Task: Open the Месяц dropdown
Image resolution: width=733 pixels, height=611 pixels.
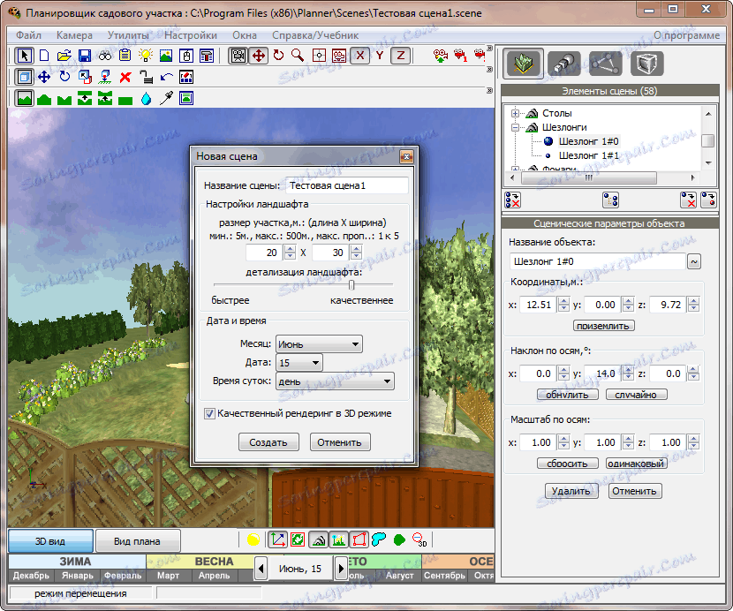Action: coord(320,344)
